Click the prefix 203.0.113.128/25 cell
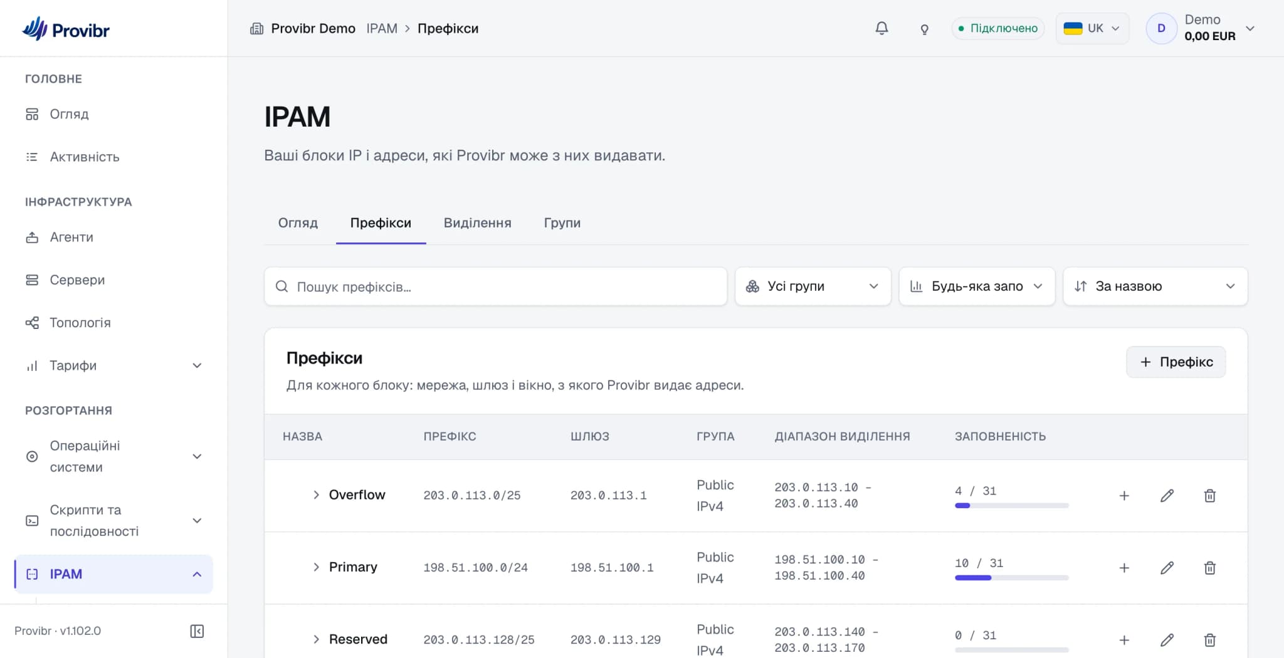Image resolution: width=1284 pixels, height=658 pixels. 479,640
